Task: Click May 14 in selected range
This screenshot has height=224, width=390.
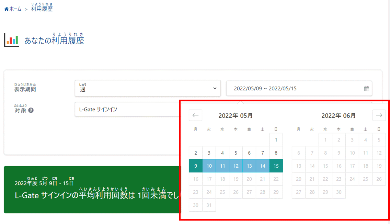Action: coord(263,166)
